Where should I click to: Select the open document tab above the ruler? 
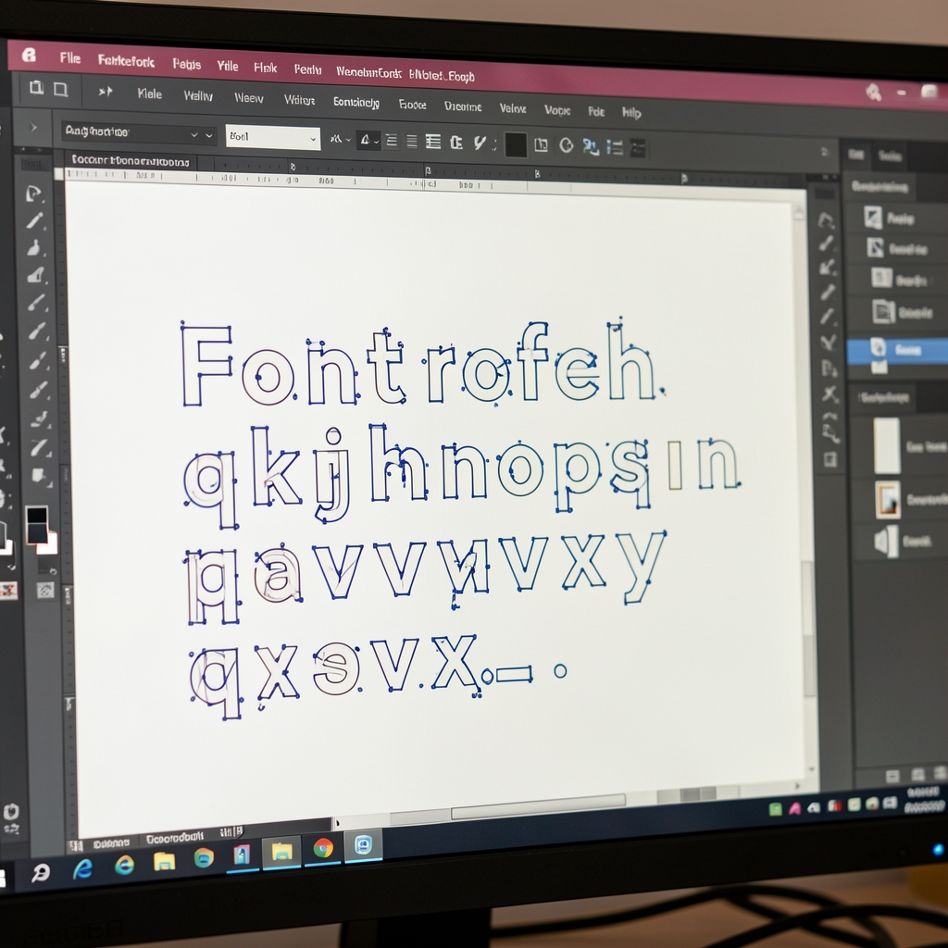[x=131, y=161]
